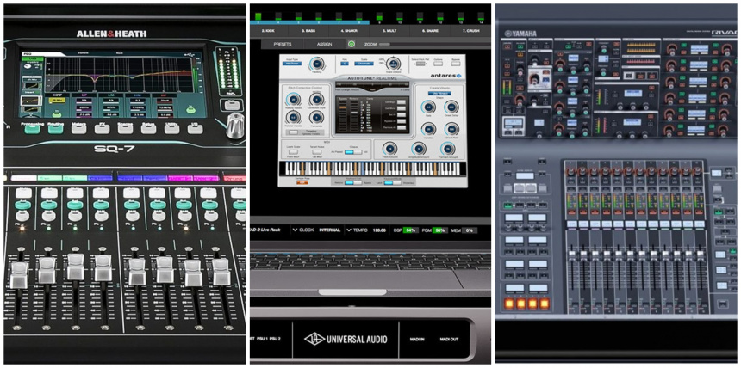Screen dimensions: 741x368
Task: Open the vibrato Shape dropdown
Action: [x=439, y=94]
